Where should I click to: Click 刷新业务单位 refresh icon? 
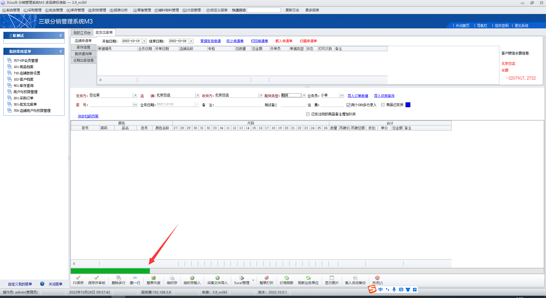point(308,278)
